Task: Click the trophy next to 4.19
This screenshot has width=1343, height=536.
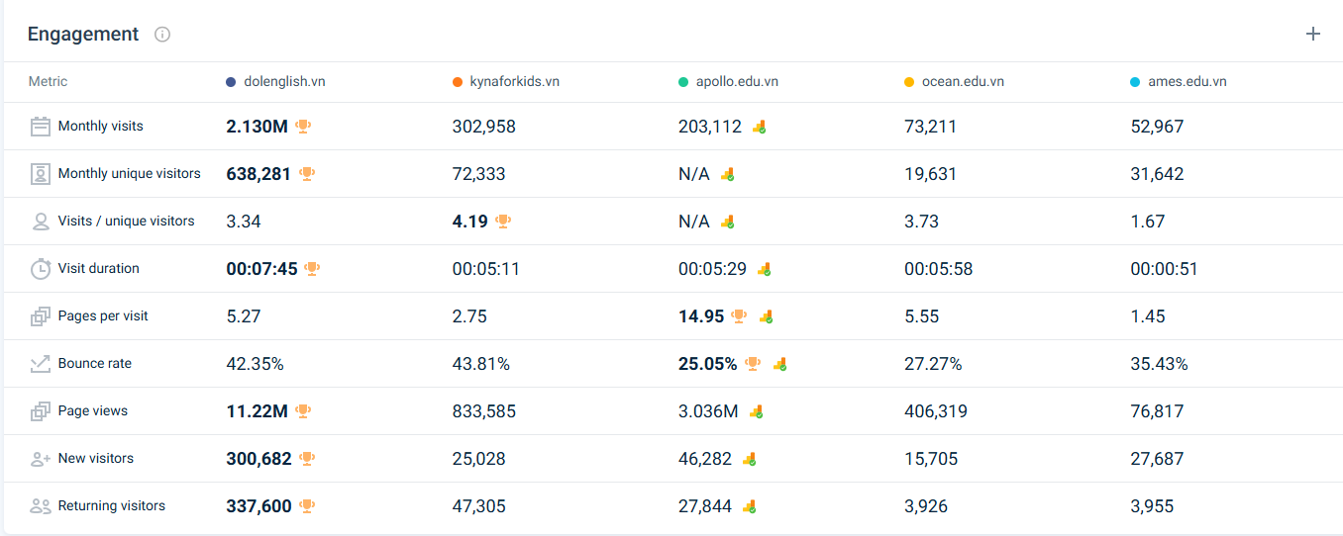Action: point(503,222)
